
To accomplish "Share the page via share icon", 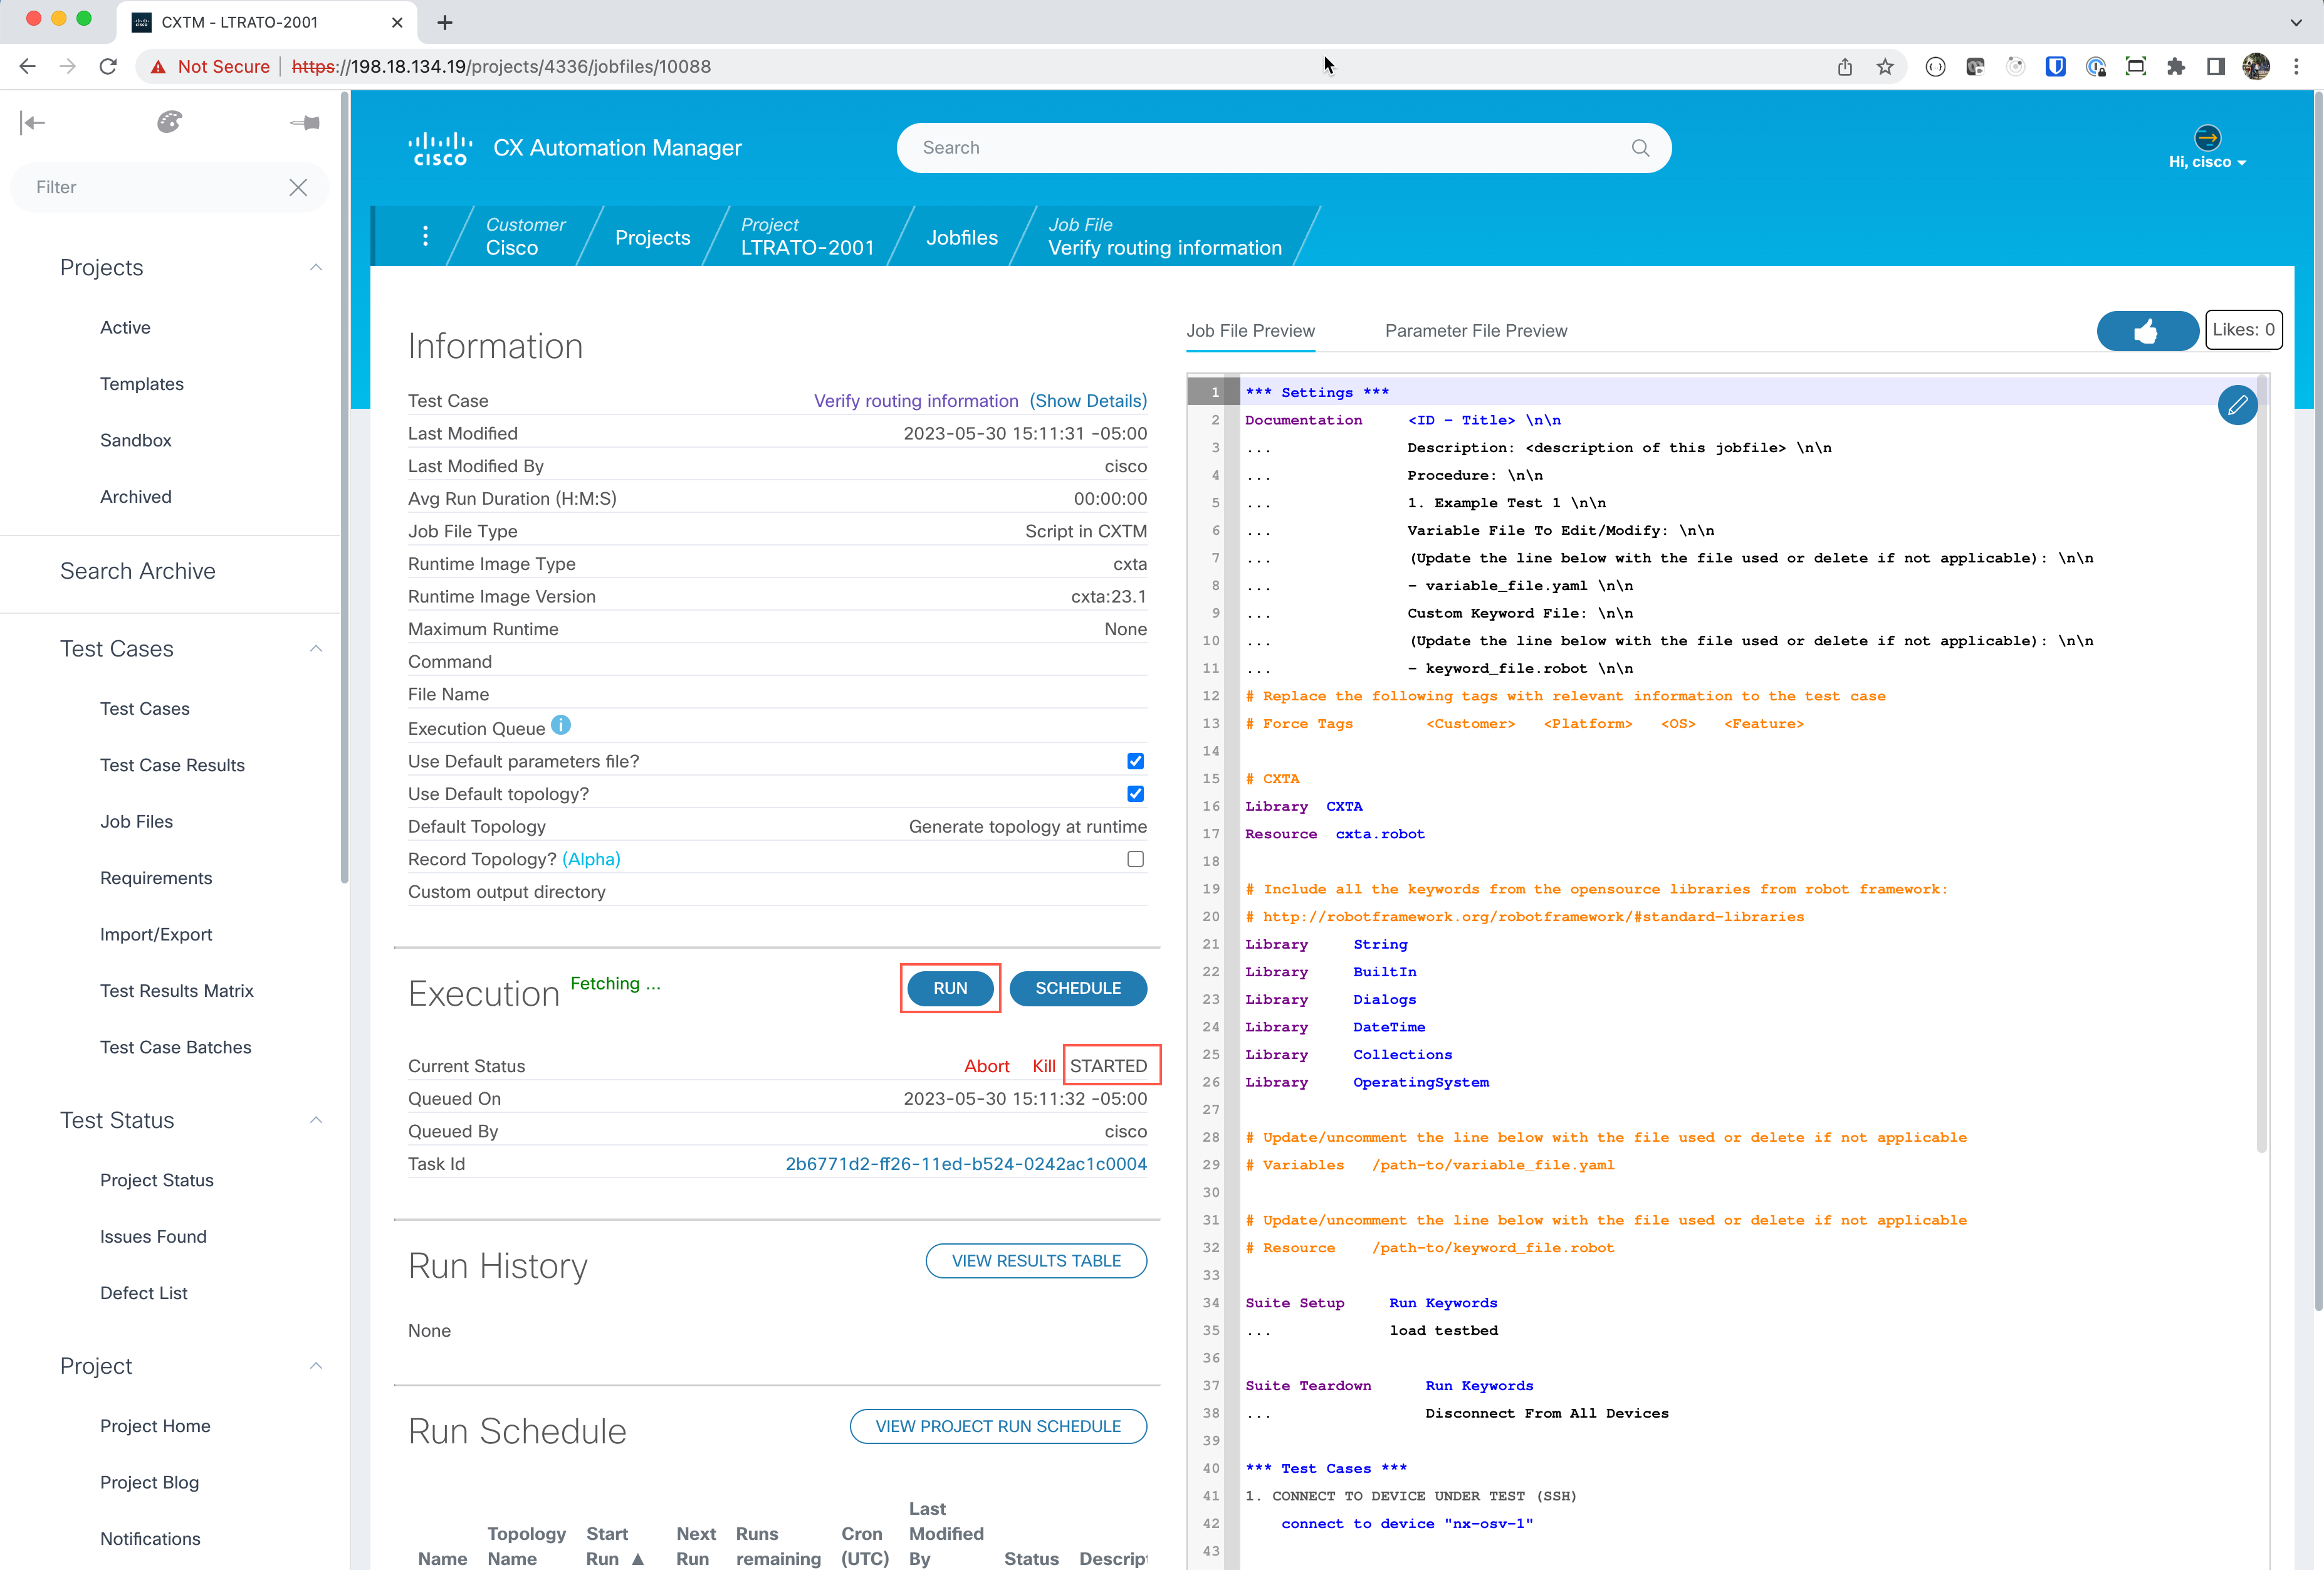I will (x=1845, y=66).
